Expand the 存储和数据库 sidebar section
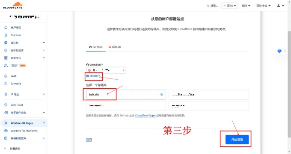Image resolution: width=291 pixels, height=154 pixels. click(44, 138)
